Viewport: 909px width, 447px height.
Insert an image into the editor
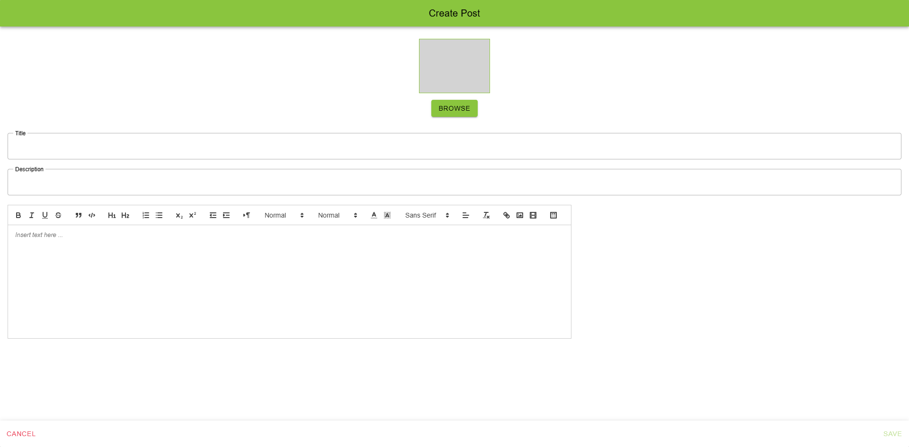pos(519,215)
